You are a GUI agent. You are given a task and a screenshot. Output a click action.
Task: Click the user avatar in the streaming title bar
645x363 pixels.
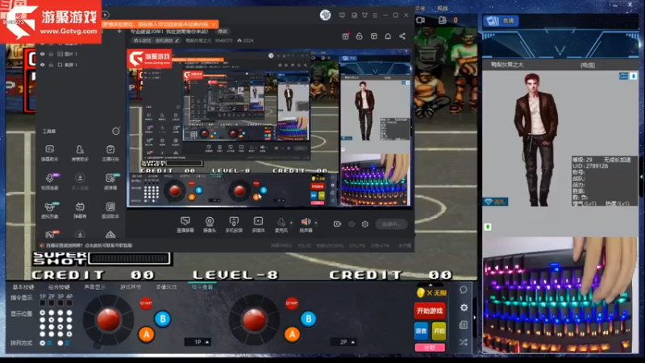tap(325, 15)
